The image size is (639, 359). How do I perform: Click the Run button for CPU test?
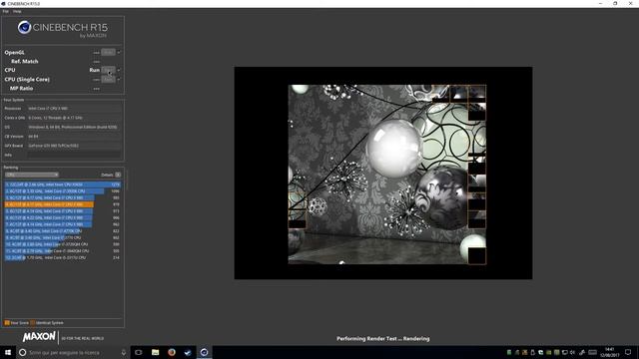(108, 70)
